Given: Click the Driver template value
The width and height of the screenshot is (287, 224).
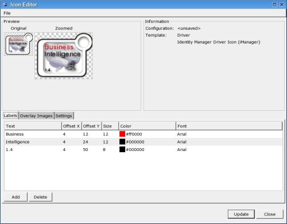Looking at the screenshot, I should coord(184,35).
